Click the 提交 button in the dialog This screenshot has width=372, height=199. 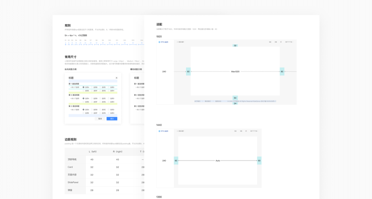pos(112,118)
